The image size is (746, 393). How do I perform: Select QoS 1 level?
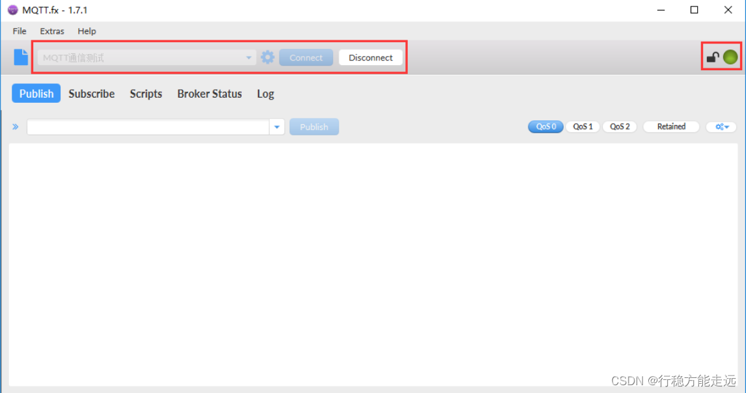coord(583,127)
